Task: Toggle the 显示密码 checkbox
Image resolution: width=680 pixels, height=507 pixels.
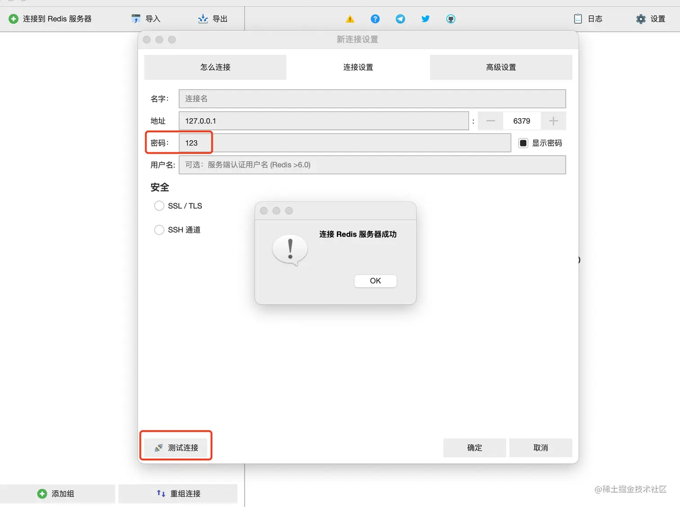Action: [x=523, y=143]
